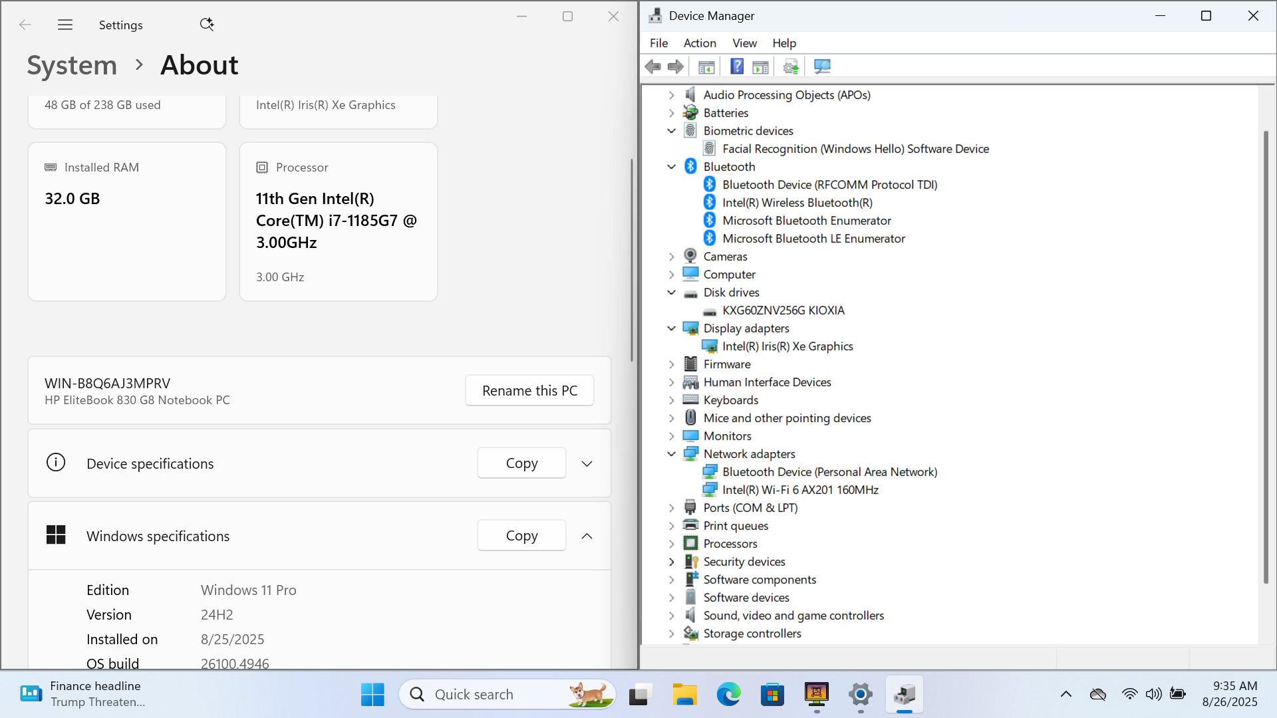Launch Microsoft Edge from the taskbar
The image size is (1277, 718).
728,694
